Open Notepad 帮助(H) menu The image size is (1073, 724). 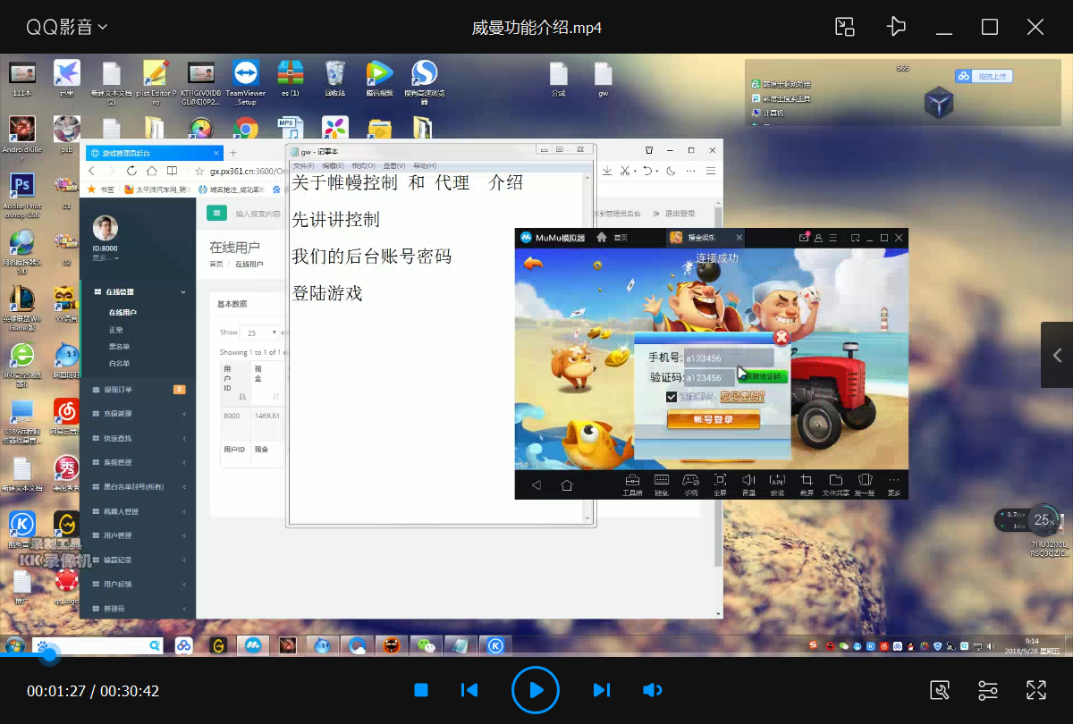(425, 166)
